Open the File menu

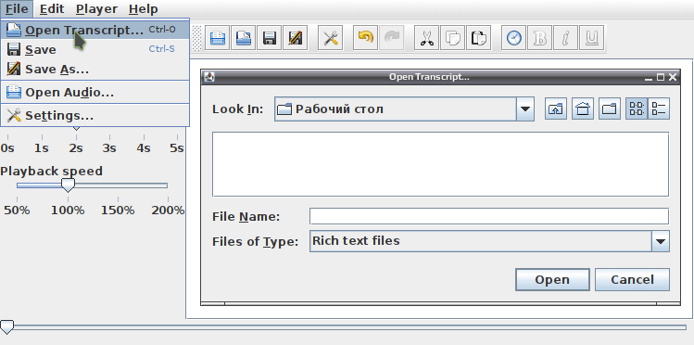point(17,9)
